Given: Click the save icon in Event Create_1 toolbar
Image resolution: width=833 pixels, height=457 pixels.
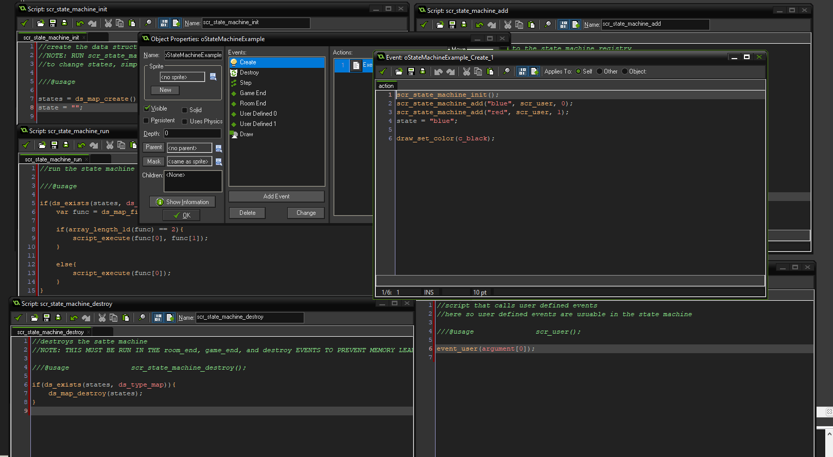Looking at the screenshot, I should point(411,71).
